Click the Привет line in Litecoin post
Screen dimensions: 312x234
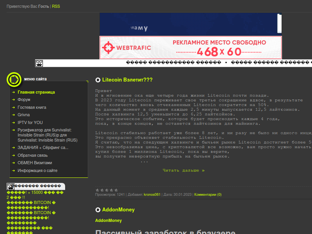point(103,91)
